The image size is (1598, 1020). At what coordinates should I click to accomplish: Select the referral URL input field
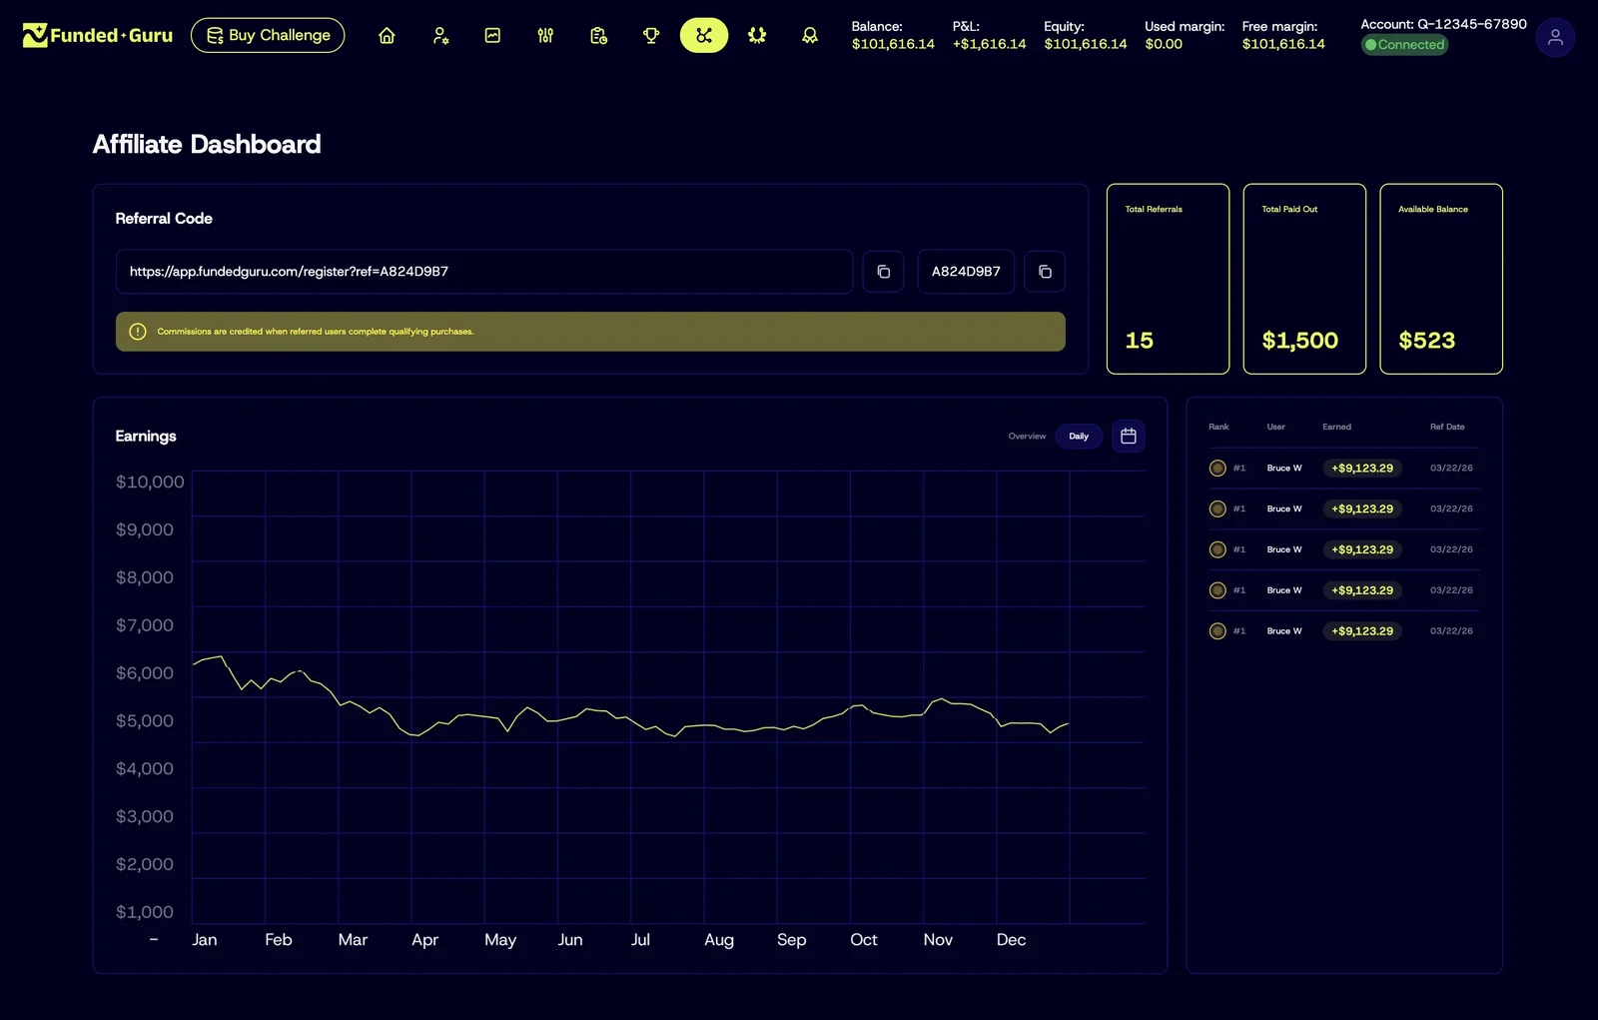483,271
